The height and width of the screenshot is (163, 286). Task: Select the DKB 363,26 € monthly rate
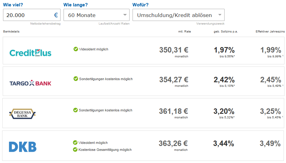tap(173, 144)
